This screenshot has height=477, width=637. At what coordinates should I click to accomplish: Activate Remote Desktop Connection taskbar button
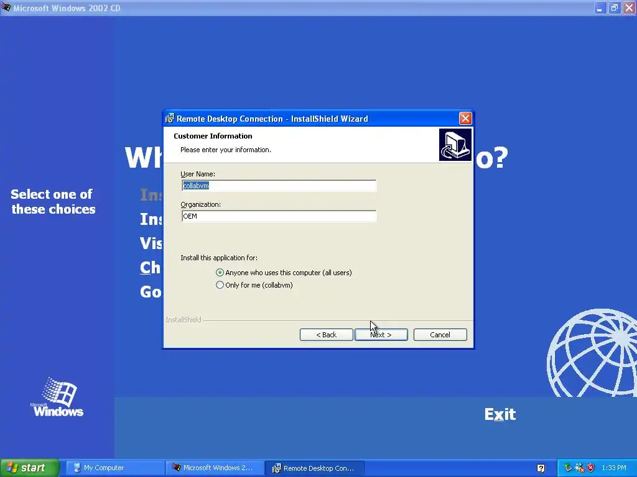click(315, 468)
